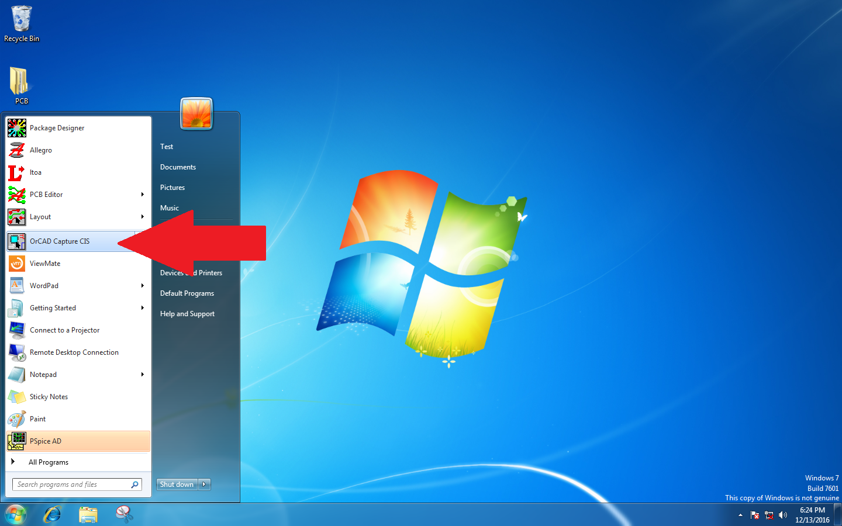
Task: Launch OrCAD Capture CIS icon
Action: [x=17, y=241]
